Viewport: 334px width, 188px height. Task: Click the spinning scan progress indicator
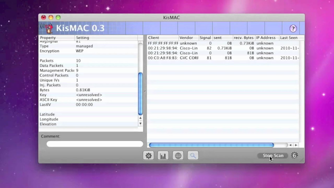295,156
